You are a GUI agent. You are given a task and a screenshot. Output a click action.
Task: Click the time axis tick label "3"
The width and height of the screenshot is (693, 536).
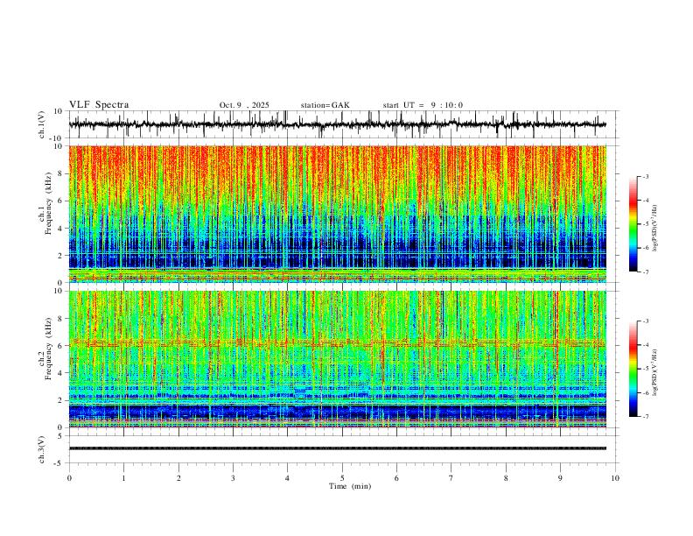(233, 478)
